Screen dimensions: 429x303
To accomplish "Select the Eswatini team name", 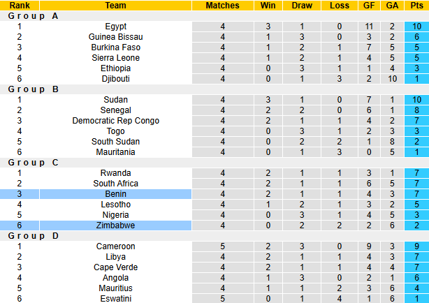I will pyautogui.click(x=115, y=299).
